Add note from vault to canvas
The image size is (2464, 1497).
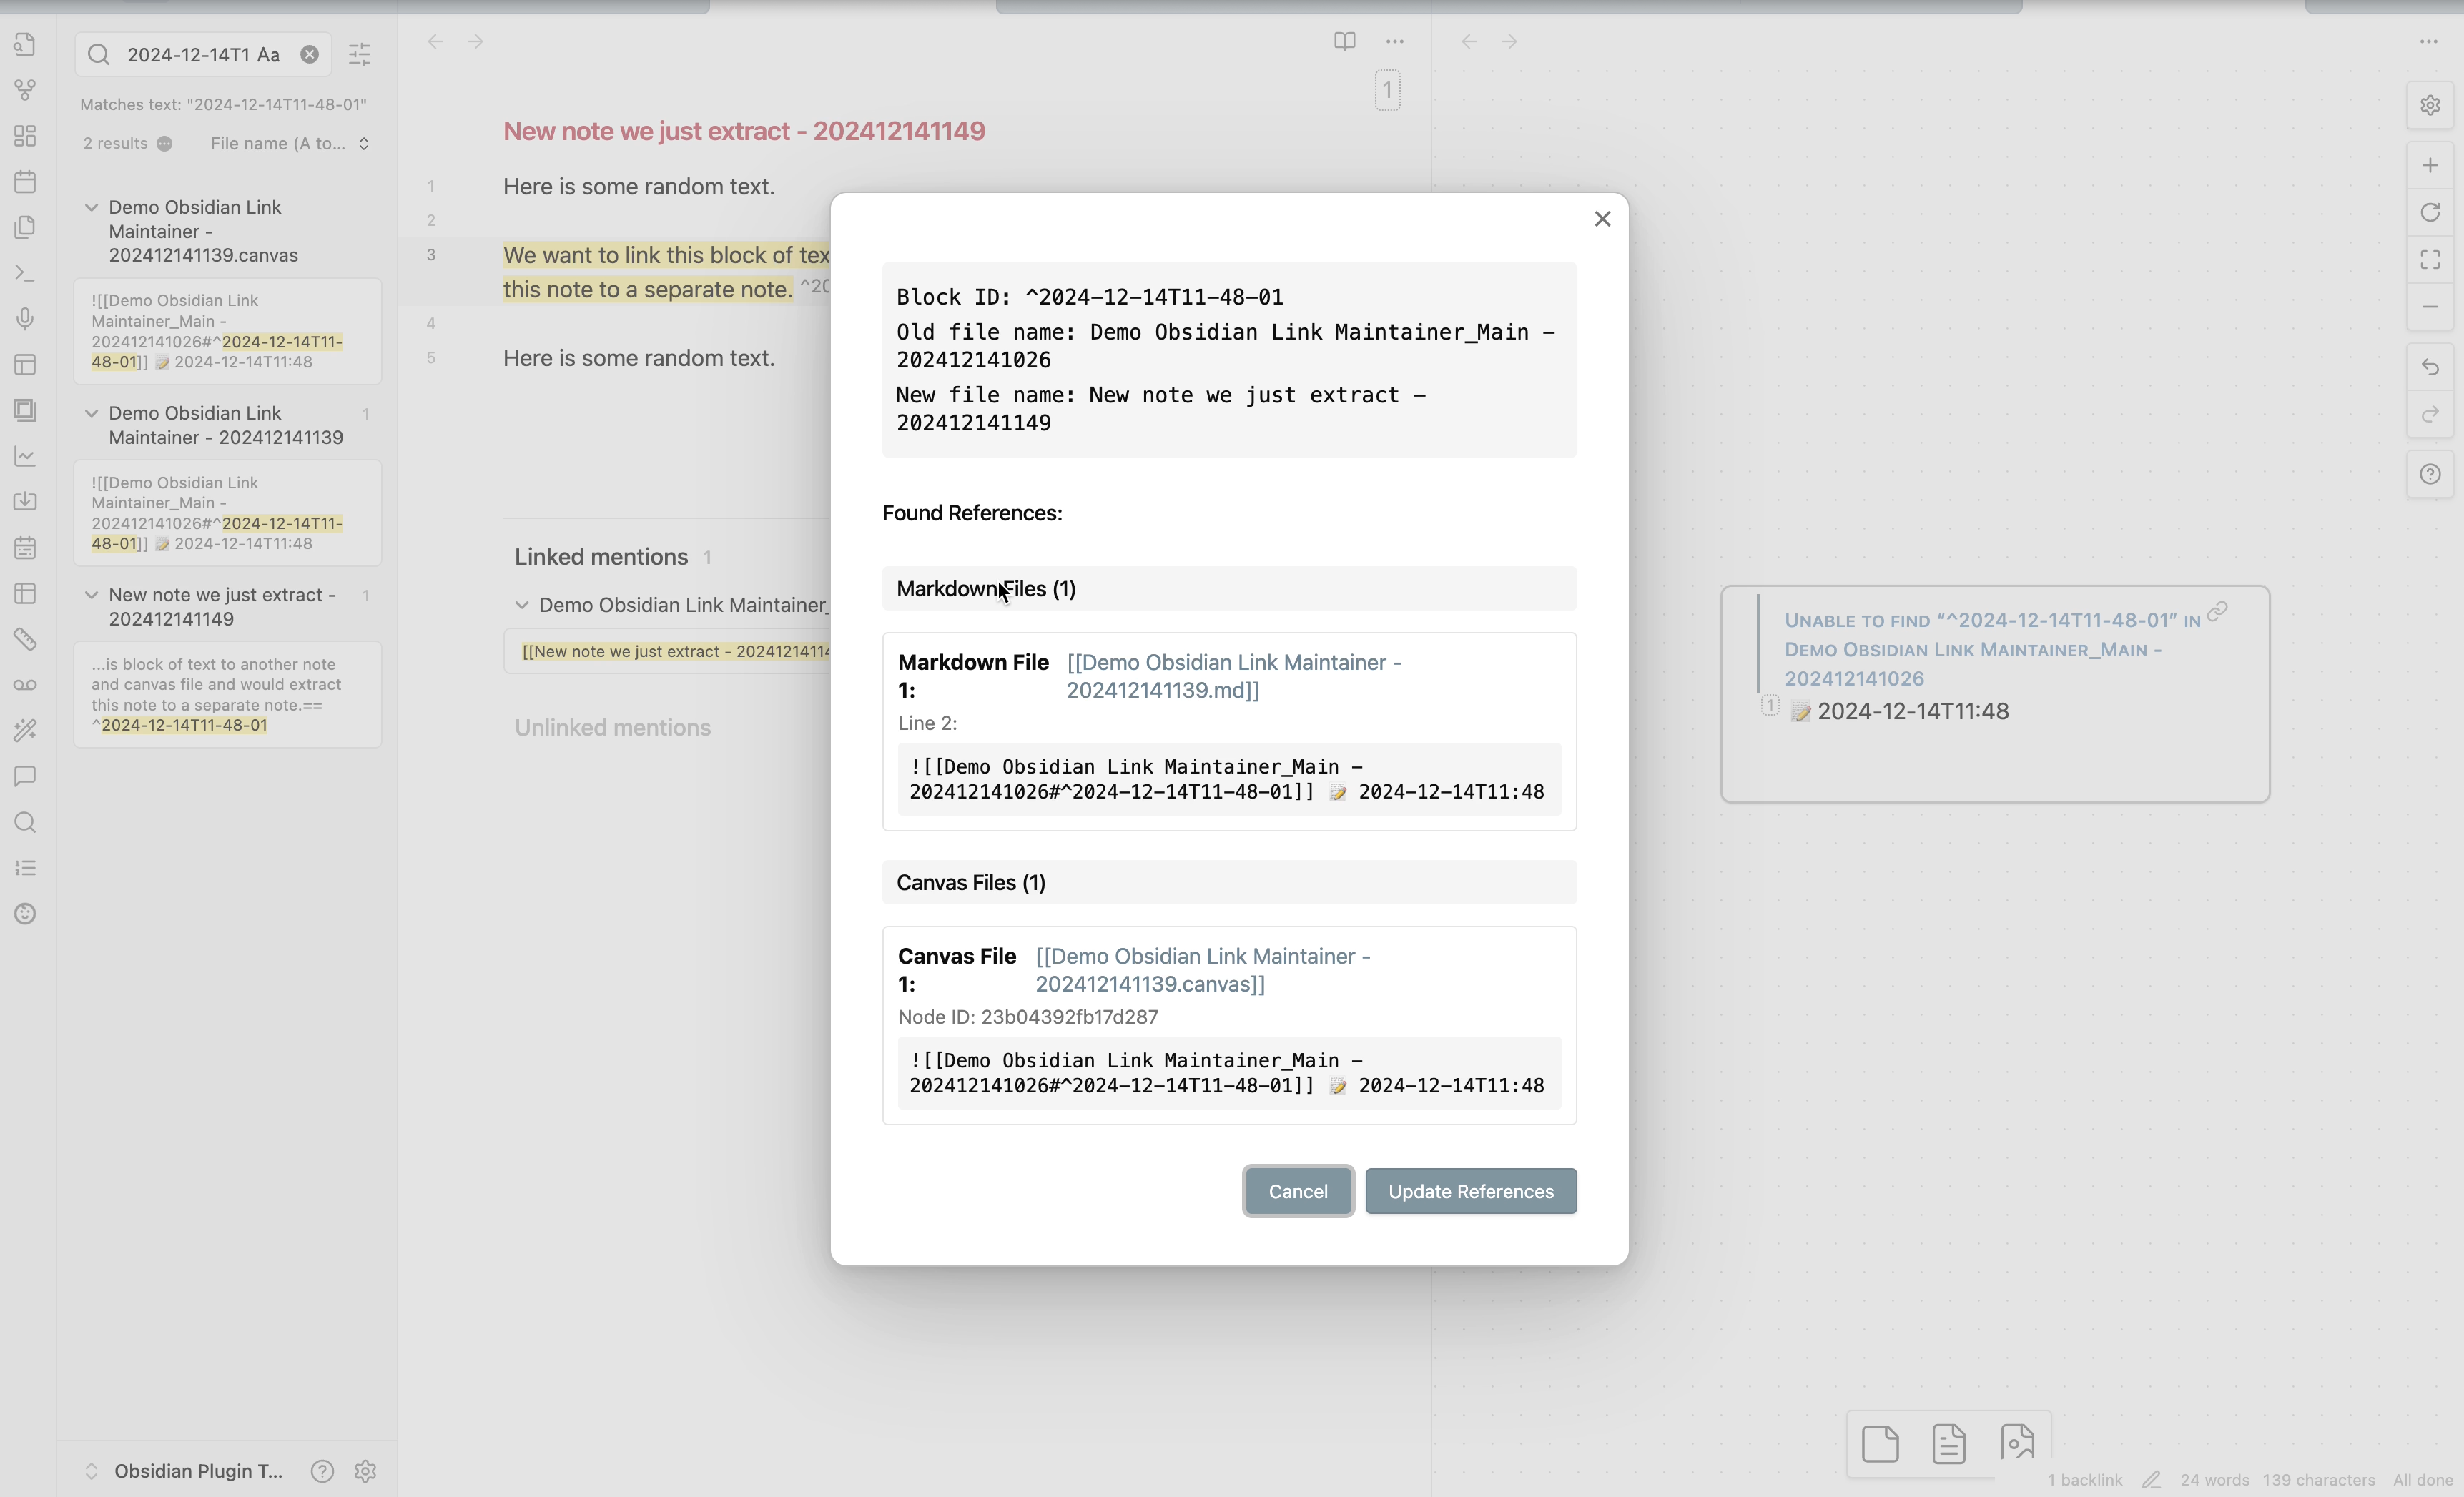pos(1949,1443)
